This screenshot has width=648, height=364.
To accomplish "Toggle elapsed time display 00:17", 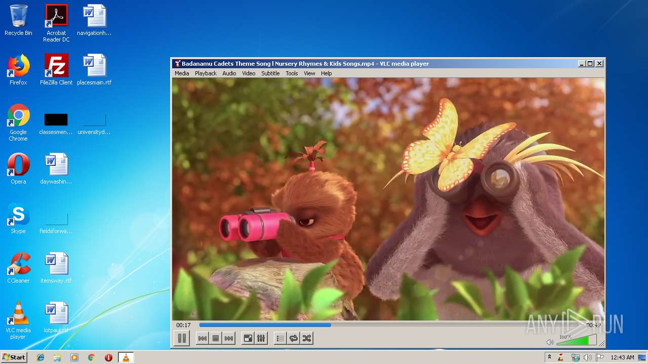I will (183, 325).
